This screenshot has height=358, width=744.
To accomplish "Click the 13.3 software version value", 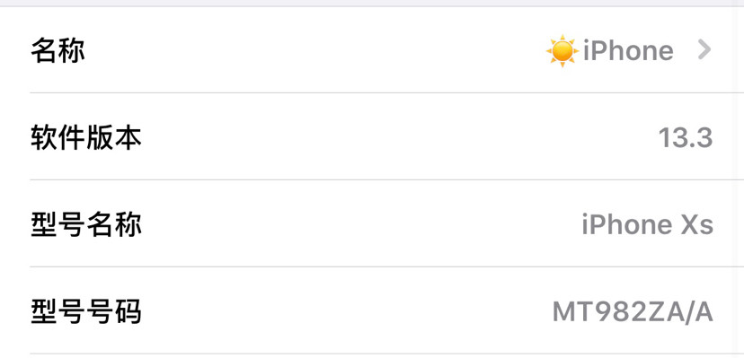I will [686, 138].
